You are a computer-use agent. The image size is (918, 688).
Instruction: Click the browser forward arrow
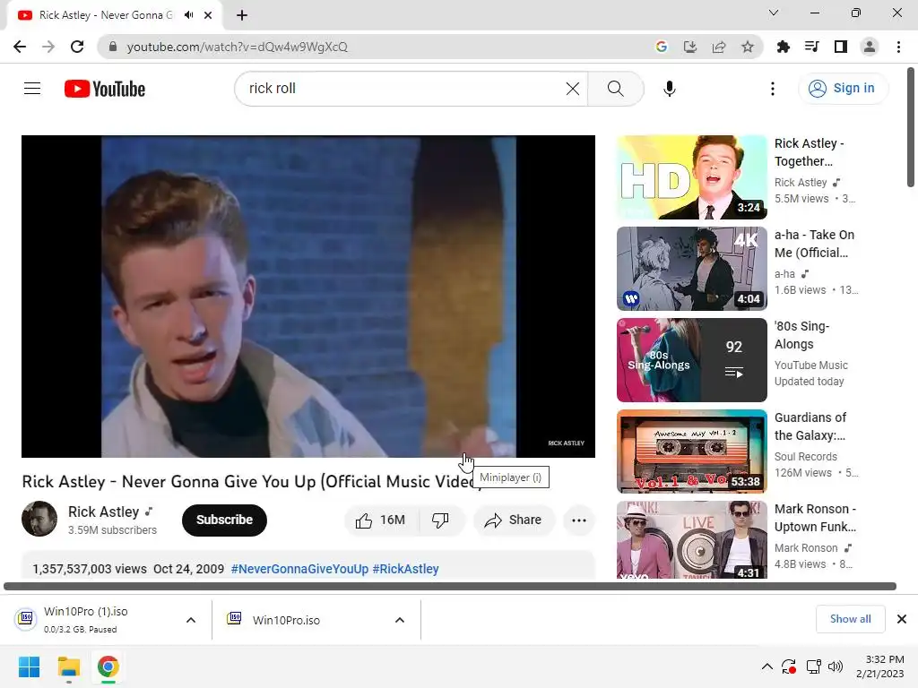(x=48, y=47)
